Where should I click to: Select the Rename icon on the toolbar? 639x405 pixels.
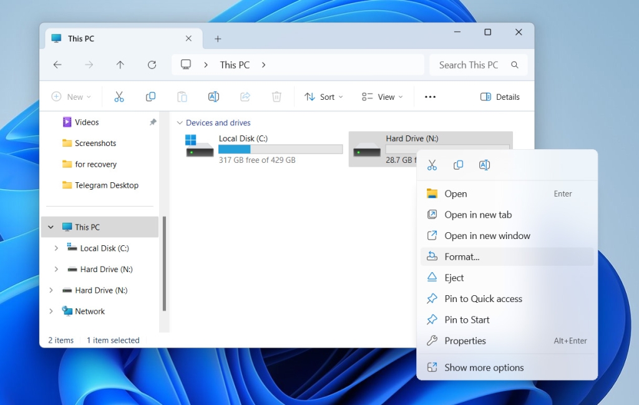213,97
